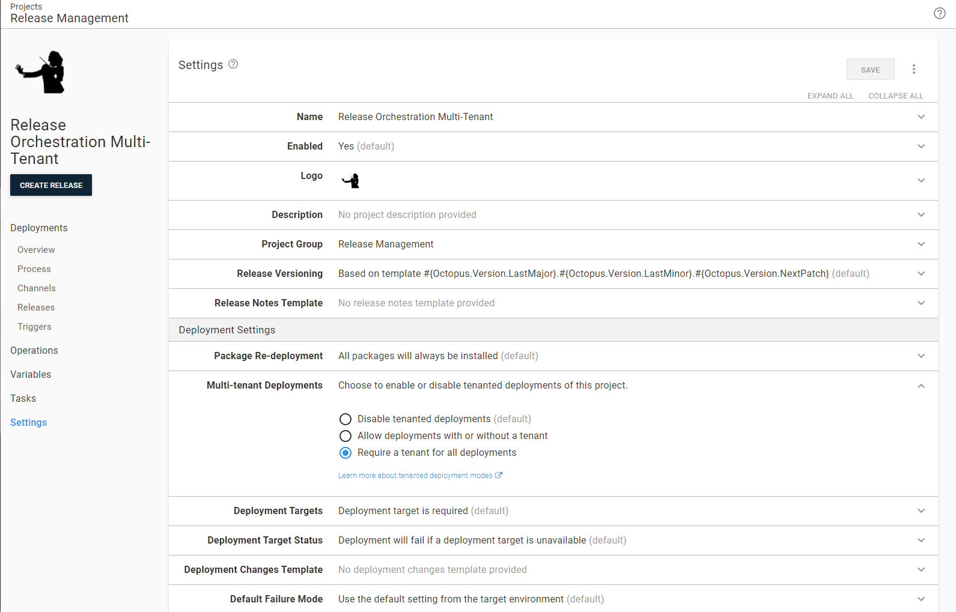Image resolution: width=956 pixels, height=612 pixels.
Task: Expand the Release Notes Template row
Action: (921, 303)
